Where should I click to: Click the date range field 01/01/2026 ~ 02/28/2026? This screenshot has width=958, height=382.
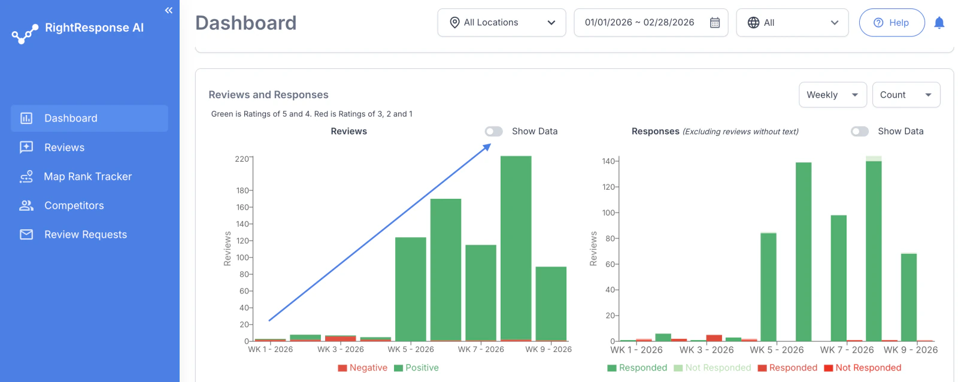651,23
